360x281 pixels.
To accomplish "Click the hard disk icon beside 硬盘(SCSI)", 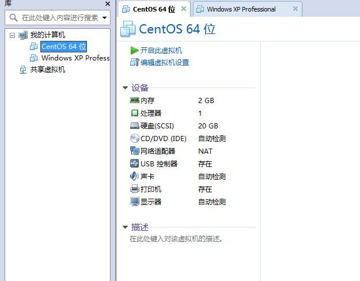I will click(x=135, y=126).
